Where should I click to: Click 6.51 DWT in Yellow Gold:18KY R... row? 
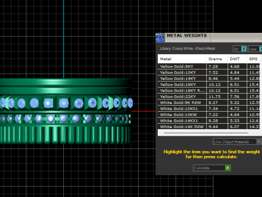pos(235,90)
